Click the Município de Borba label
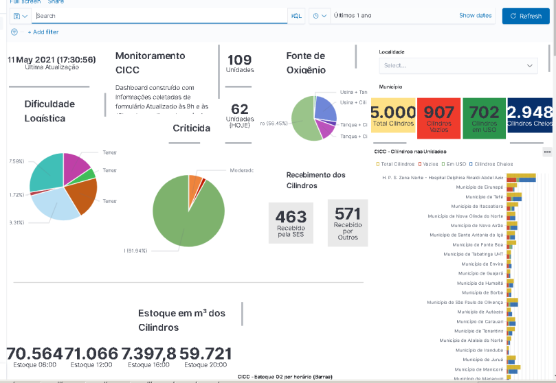 click(482, 292)
